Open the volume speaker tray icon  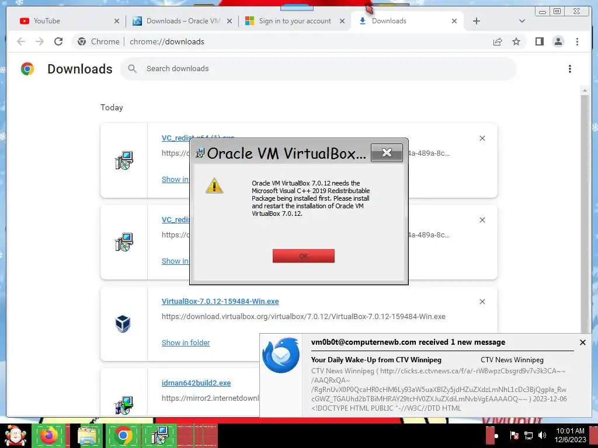542,435
